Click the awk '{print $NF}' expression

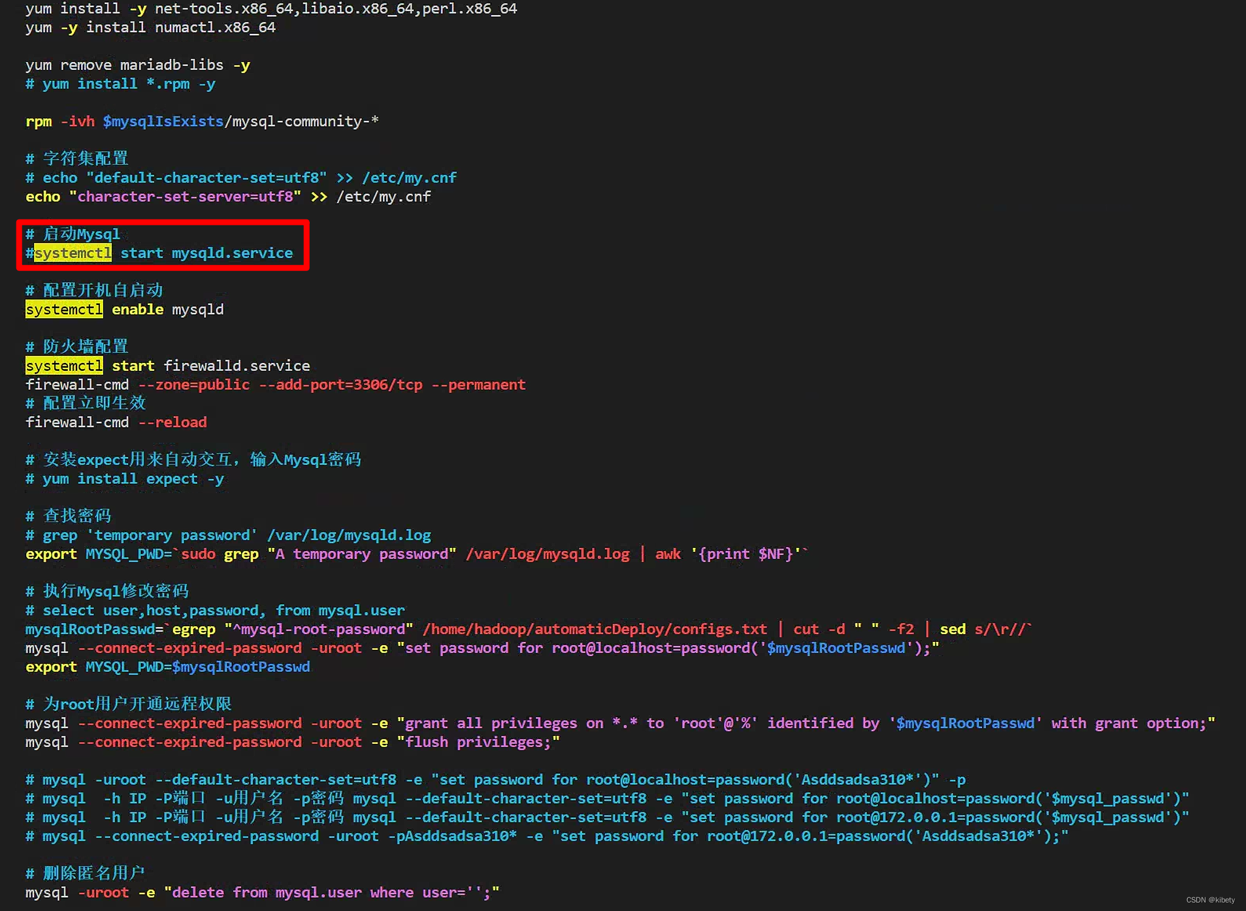tap(729, 554)
